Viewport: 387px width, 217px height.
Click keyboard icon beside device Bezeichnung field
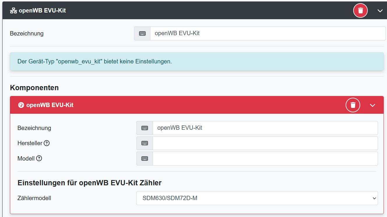[x=142, y=33]
